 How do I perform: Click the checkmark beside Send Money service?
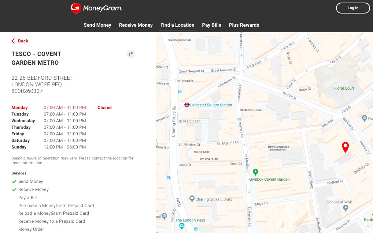[14, 181]
